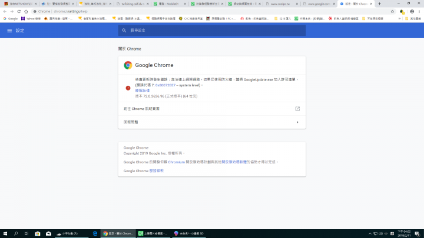424x238 pixels.
Task: Open the other bookmarks folder
Action: pyautogui.click(x=413, y=19)
